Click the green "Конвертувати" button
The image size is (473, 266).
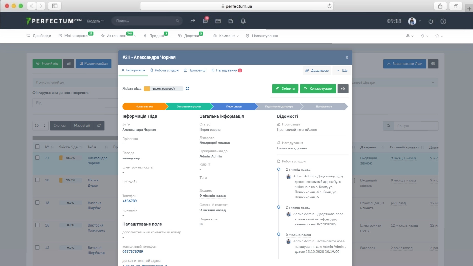click(318, 89)
